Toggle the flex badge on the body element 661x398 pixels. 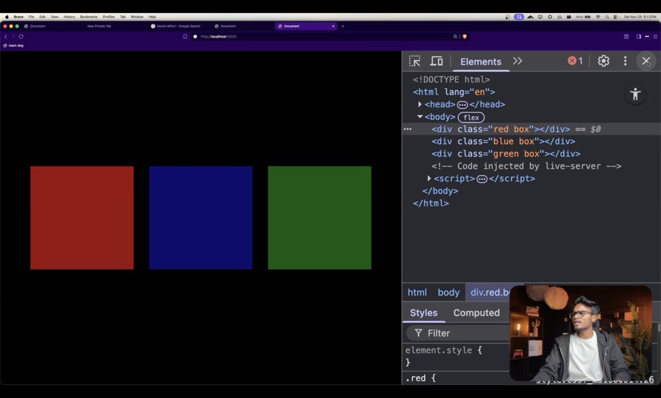(x=471, y=117)
